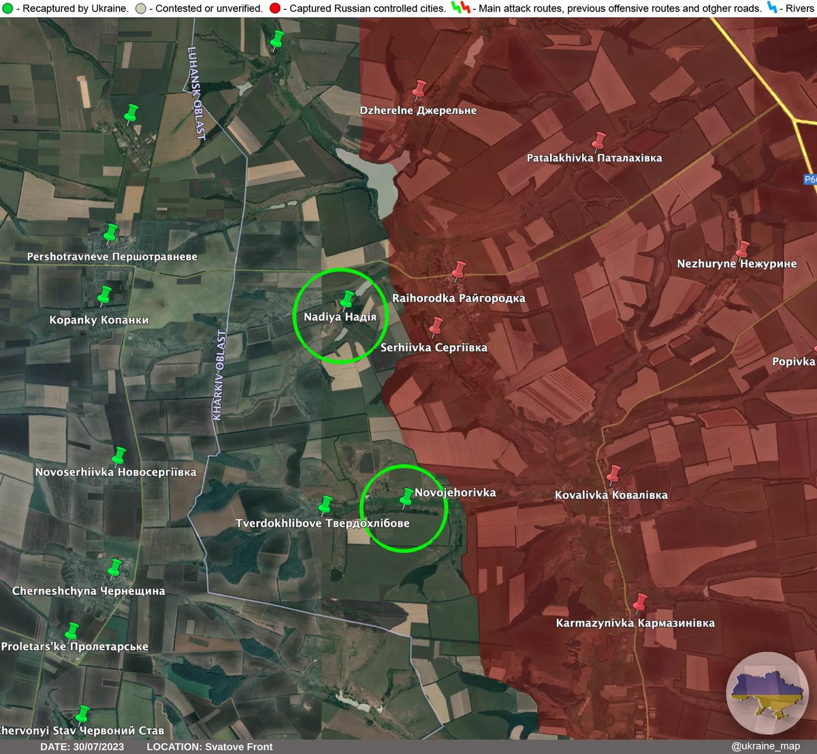Select the 'Kovalivka Ковалівка' label
Screen dimensions: 817x754
tap(611, 495)
